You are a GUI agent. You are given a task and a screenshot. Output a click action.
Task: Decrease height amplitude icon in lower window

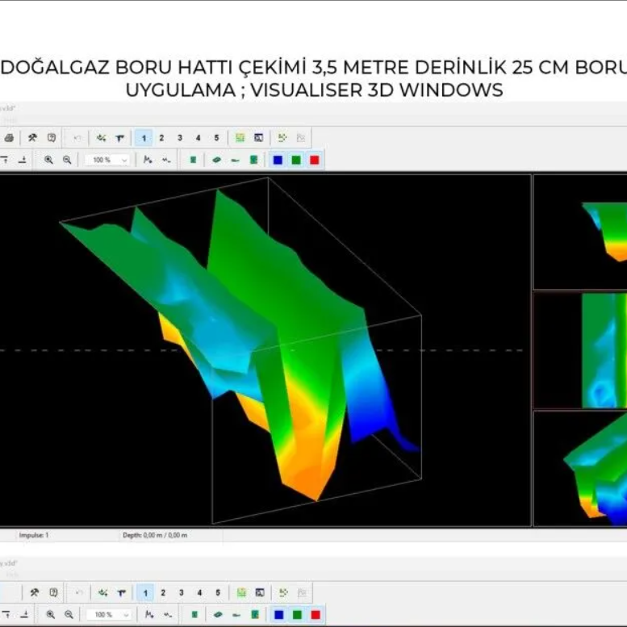click(168, 615)
